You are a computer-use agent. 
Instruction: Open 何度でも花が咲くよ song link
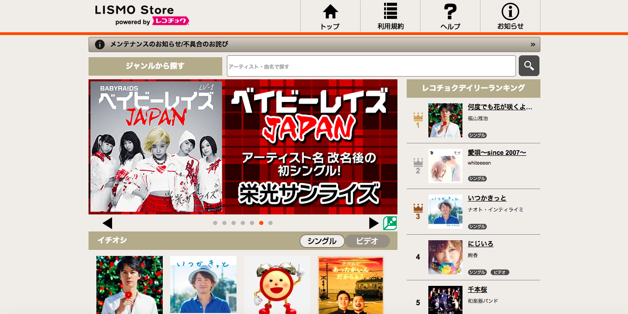[x=500, y=107]
